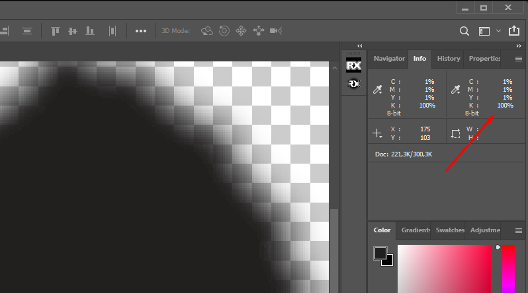
Task: Open the Search magnifier icon
Action: [x=464, y=31]
